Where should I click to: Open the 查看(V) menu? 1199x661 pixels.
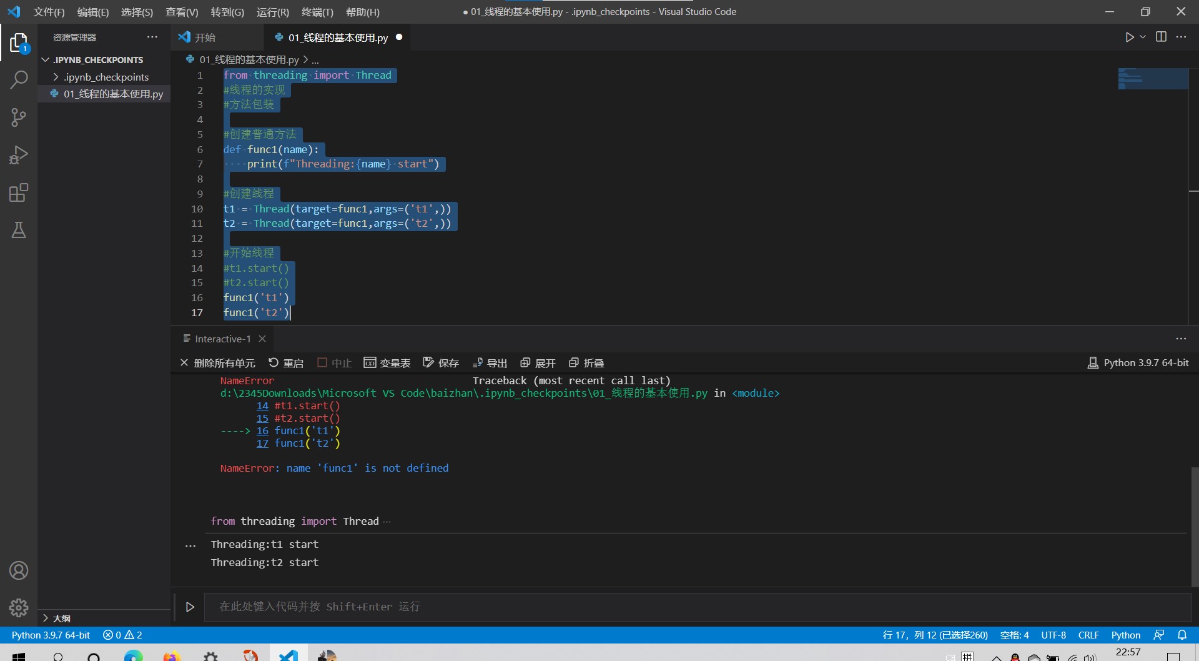pos(182,12)
